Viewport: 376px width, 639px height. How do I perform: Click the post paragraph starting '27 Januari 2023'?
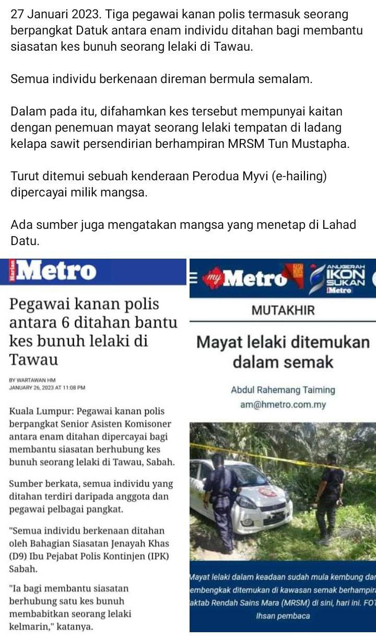[x=186, y=31]
